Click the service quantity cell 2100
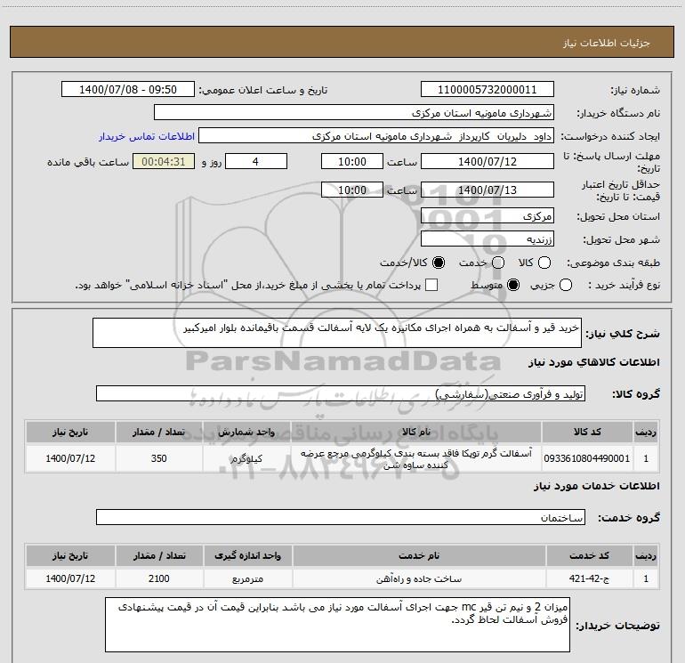This screenshot has height=663, width=685. [159, 578]
